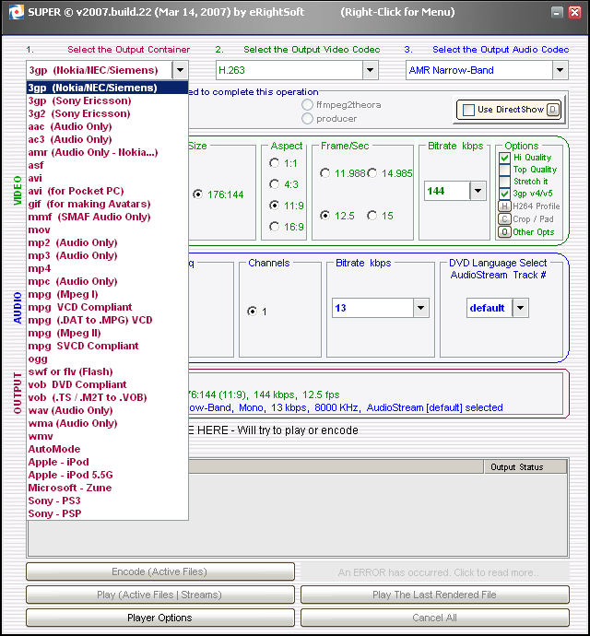Select the producer encoder option
The image size is (590, 636).
[x=307, y=118]
